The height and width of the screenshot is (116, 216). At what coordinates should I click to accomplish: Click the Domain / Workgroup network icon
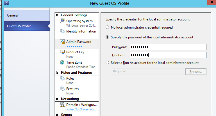62,105
